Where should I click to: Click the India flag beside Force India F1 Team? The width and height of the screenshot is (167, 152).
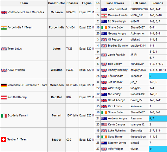click(4, 28)
